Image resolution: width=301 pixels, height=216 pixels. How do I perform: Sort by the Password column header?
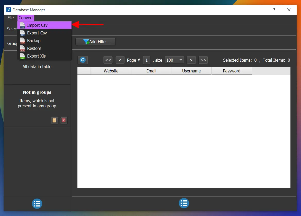pos(232,71)
